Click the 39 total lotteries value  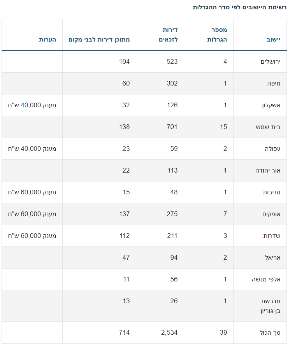(x=223, y=332)
